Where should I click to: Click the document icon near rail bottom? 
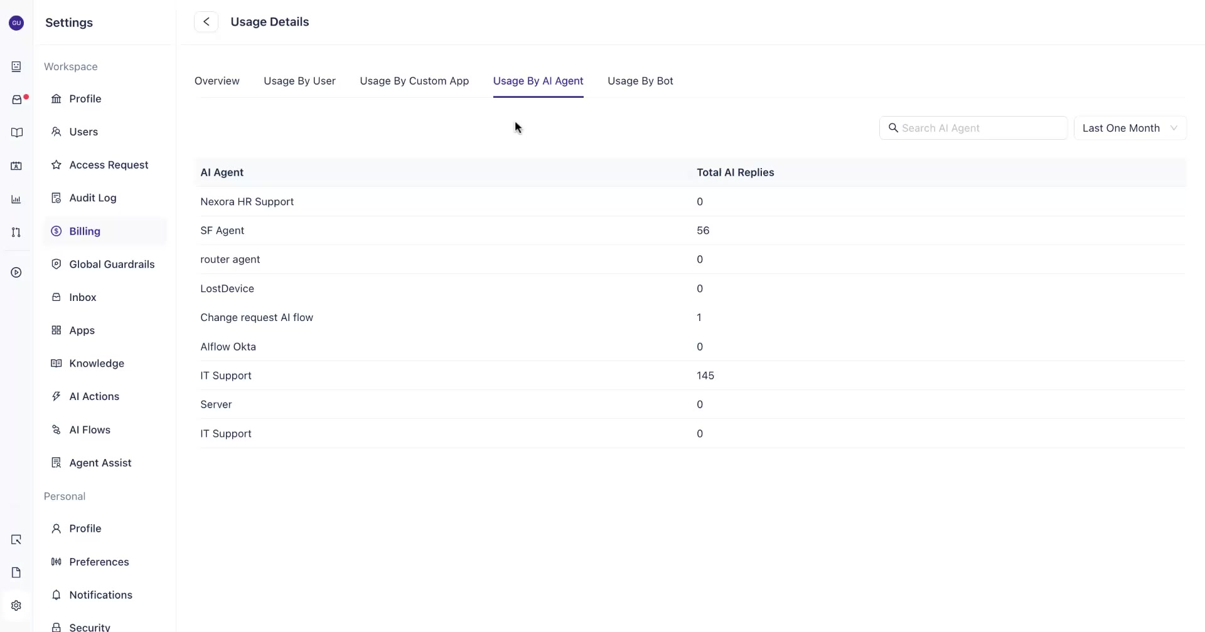[x=16, y=572]
